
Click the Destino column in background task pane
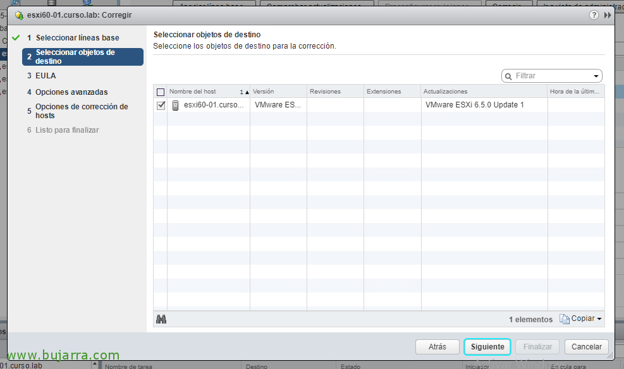257,366
